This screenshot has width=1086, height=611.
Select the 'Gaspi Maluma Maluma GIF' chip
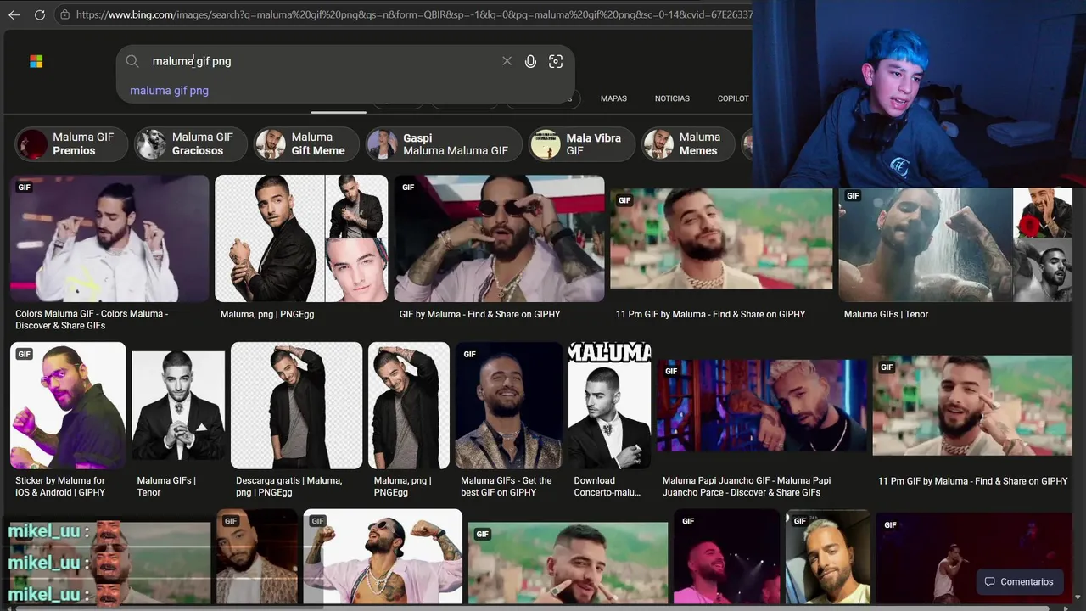[444, 144]
